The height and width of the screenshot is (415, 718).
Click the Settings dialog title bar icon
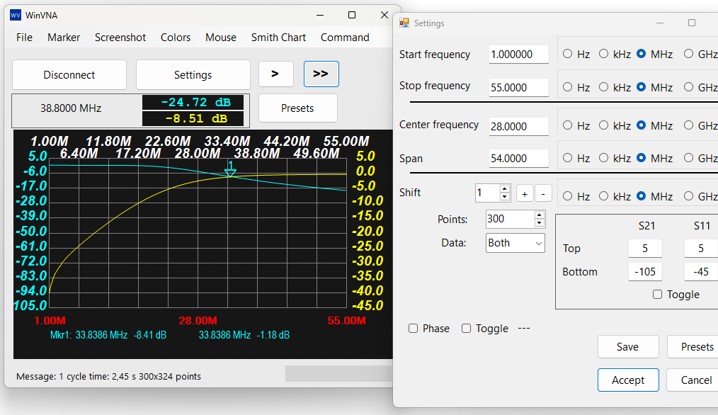pos(405,23)
